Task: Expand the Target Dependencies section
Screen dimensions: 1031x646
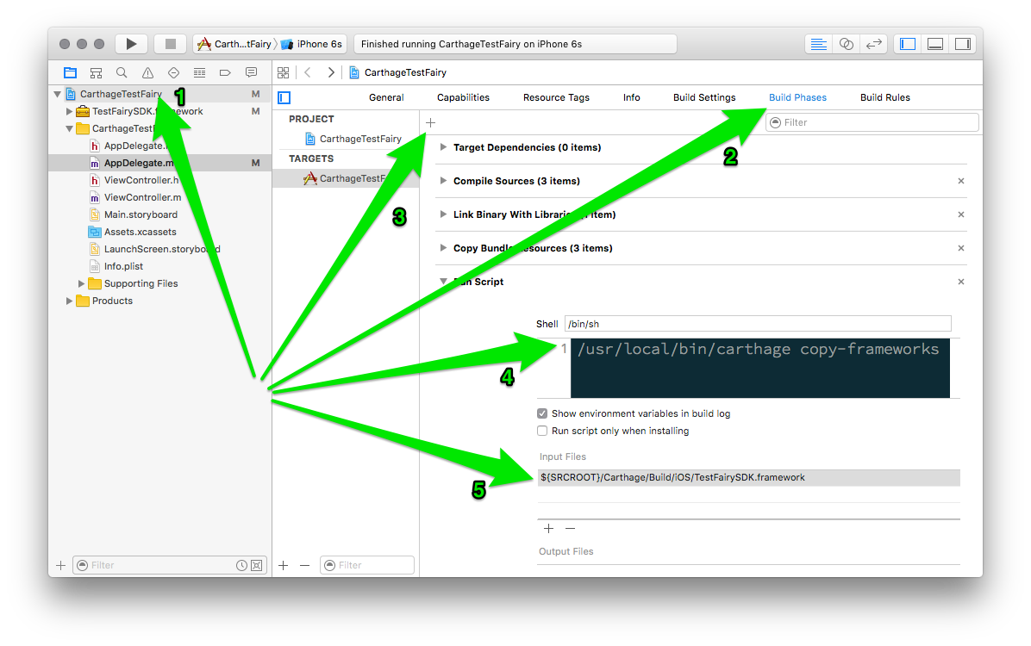Action: (x=444, y=147)
